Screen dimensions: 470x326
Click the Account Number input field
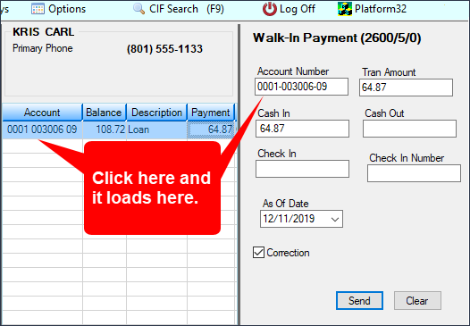tap(301, 87)
